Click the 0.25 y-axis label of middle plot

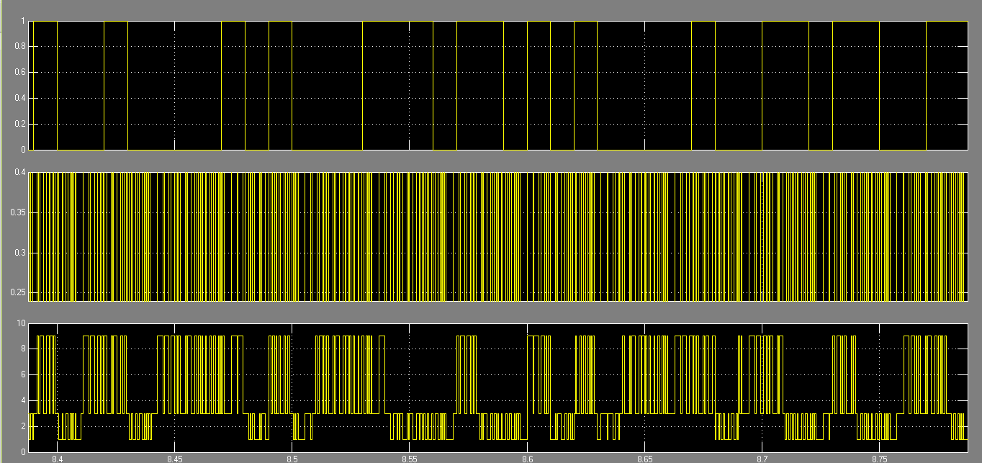[18, 294]
